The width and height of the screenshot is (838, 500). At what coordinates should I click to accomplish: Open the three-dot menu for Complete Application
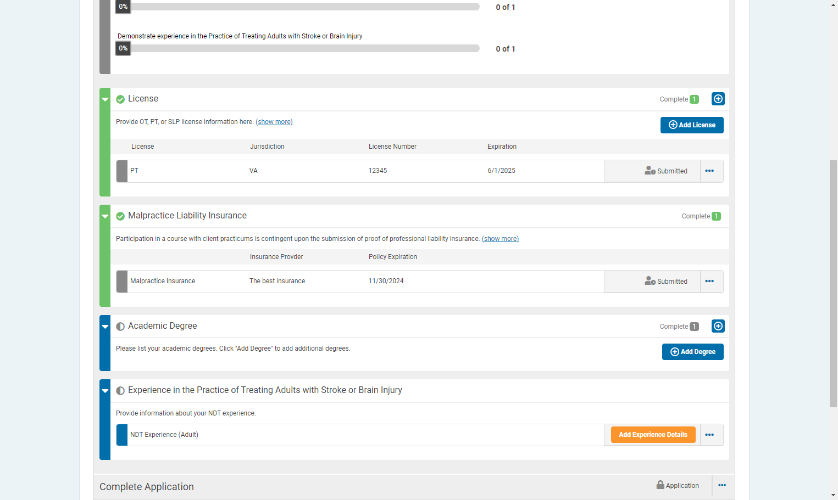pos(722,485)
